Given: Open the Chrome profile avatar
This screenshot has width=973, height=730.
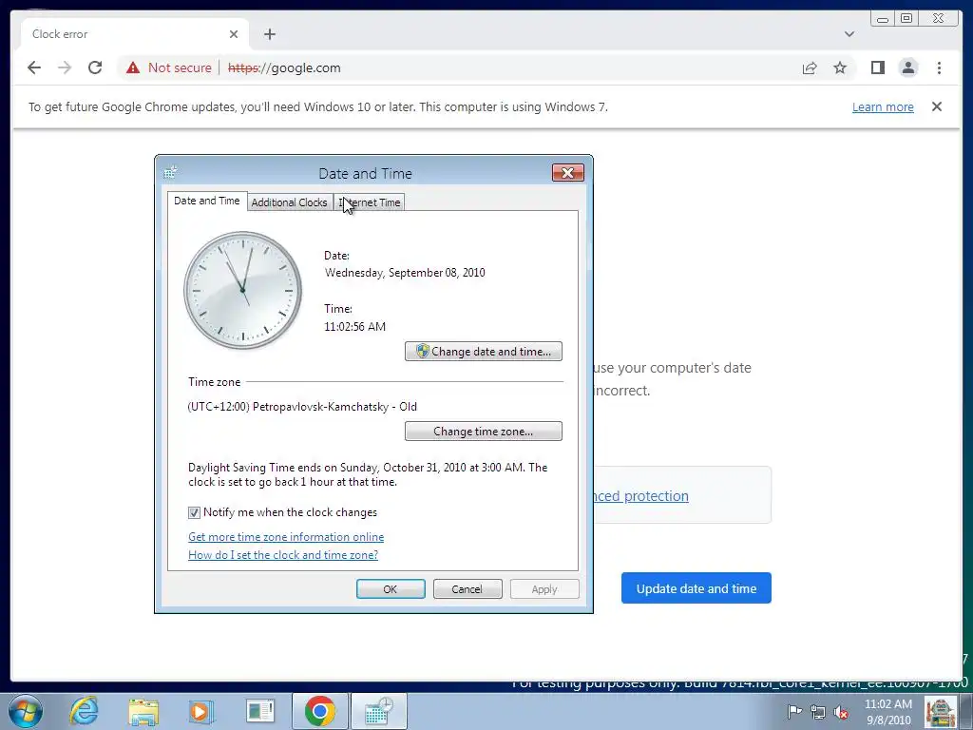Looking at the screenshot, I should coord(907,67).
